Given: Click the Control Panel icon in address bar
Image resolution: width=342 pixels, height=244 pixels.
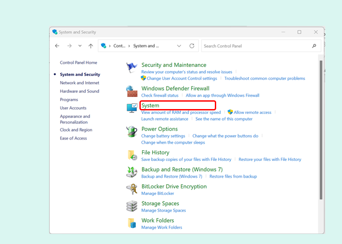Looking at the screenshot, I should click(x=103, y=46).
